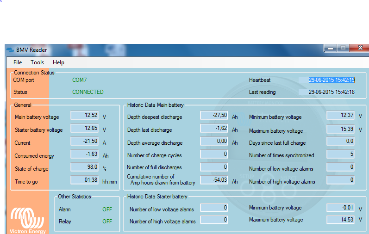The image size is (369, 234).
Task: Click the Main battery voltage value field
Action: click(85, 115)
